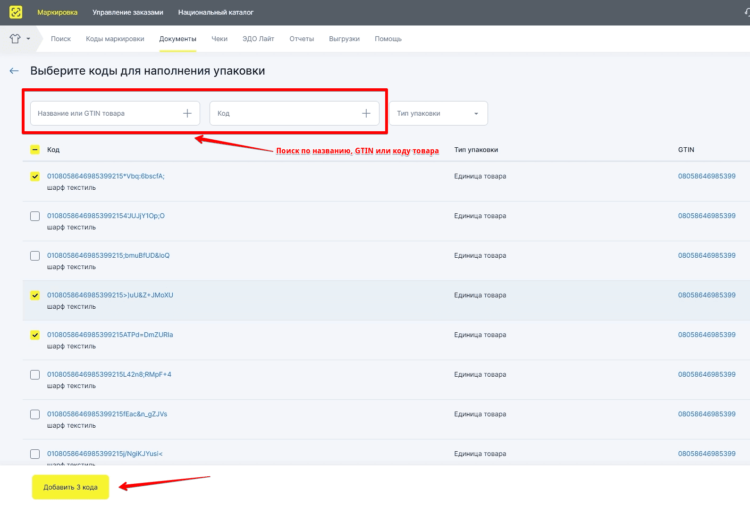Open code link ending >)uU&Z+JMoXU
Screen dimensions: 750x506
110,295
